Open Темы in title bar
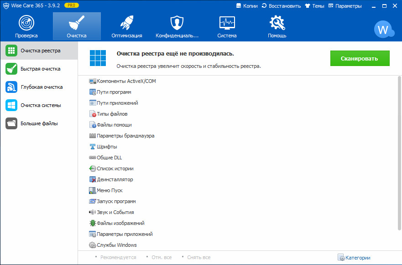This screenshot has height=265, width=402. click(314, 6)
